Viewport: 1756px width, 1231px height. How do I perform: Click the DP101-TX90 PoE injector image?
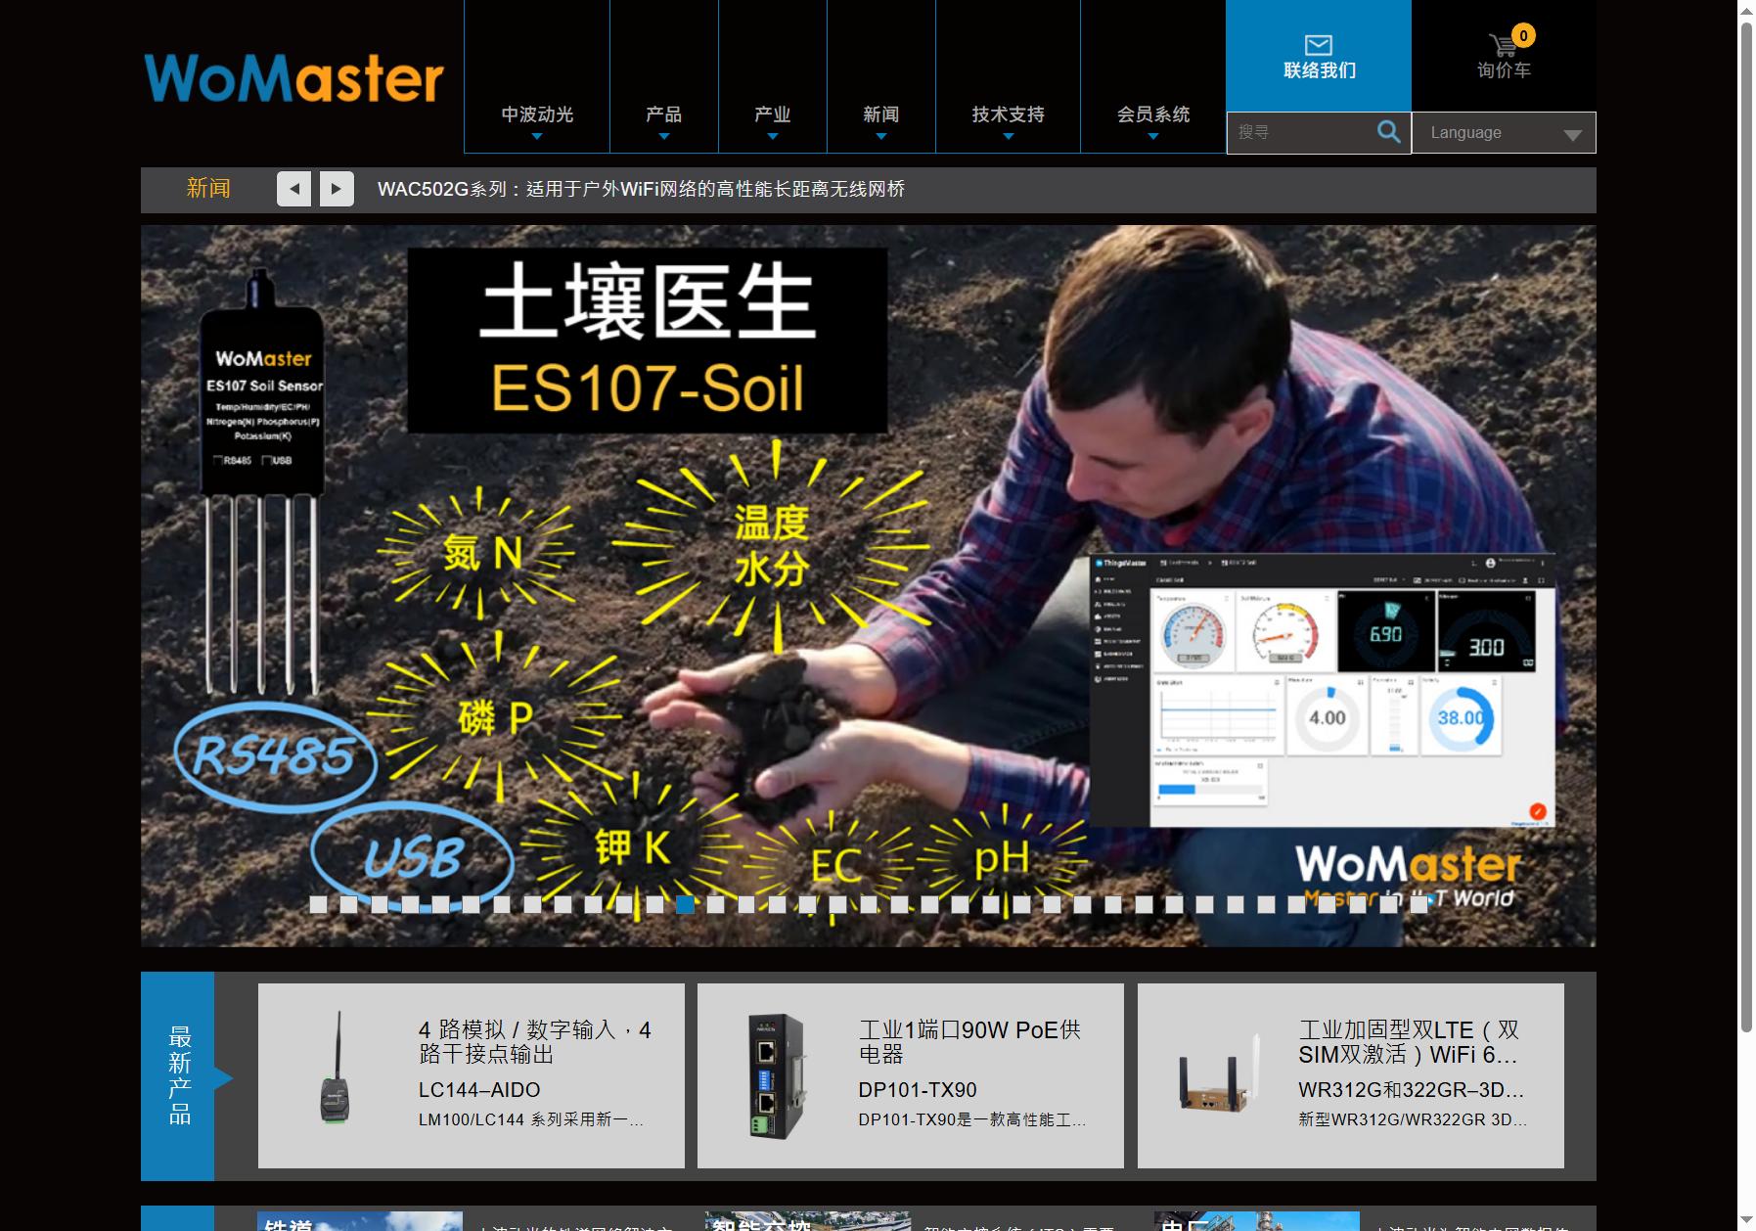[x=776, y=1075]
